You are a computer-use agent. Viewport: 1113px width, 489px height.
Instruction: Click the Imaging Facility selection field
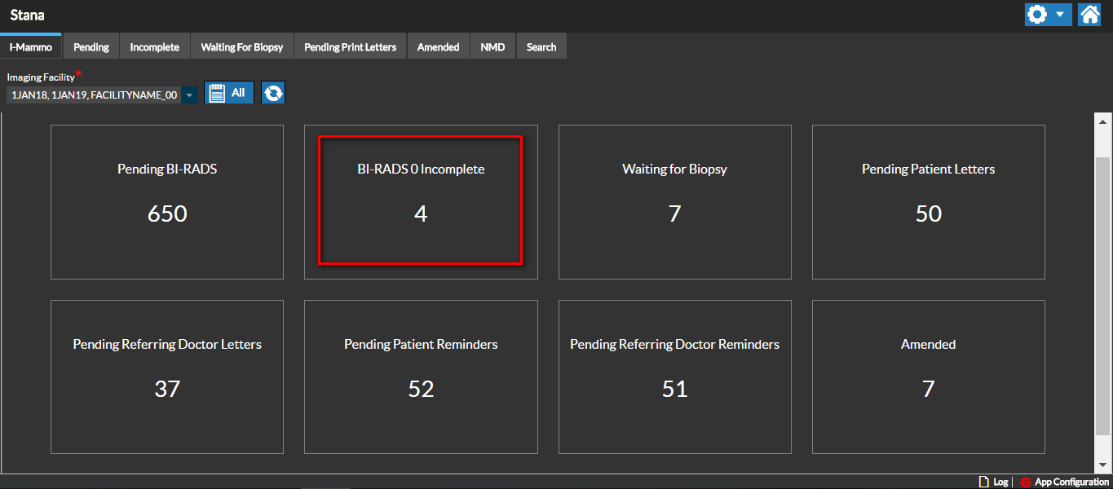pos(94,95)
